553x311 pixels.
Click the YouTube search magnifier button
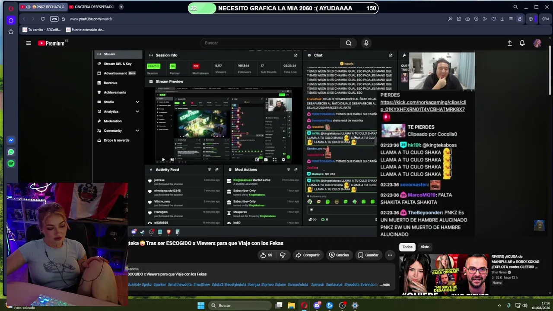349,43
